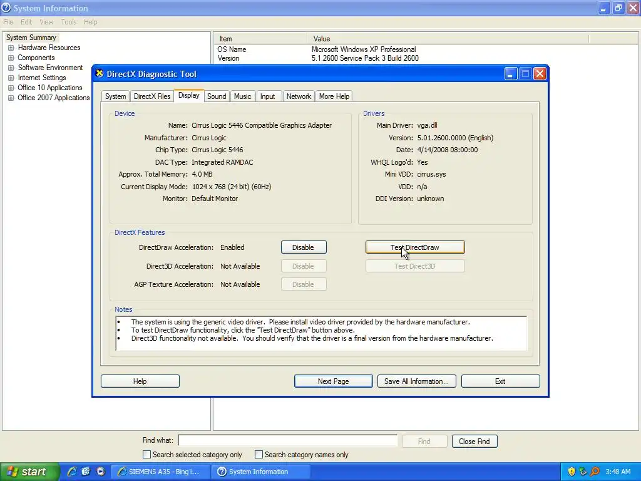
Task: Open the Tools menu in System Information
Action: [69, 22]
